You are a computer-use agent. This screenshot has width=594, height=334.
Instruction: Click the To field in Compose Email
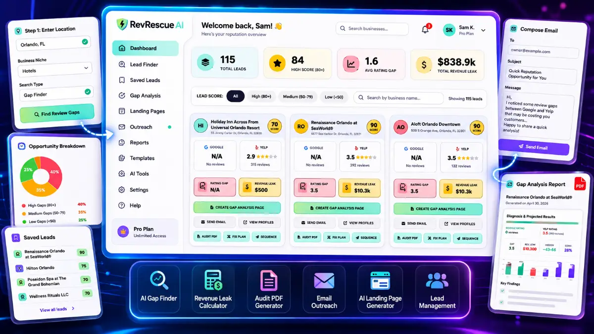point(544,51)
